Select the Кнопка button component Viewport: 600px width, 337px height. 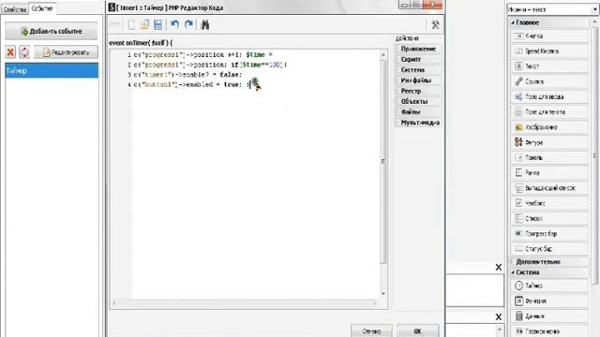549,36
